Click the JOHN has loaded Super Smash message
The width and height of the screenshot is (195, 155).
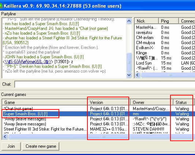click(43, 57)
